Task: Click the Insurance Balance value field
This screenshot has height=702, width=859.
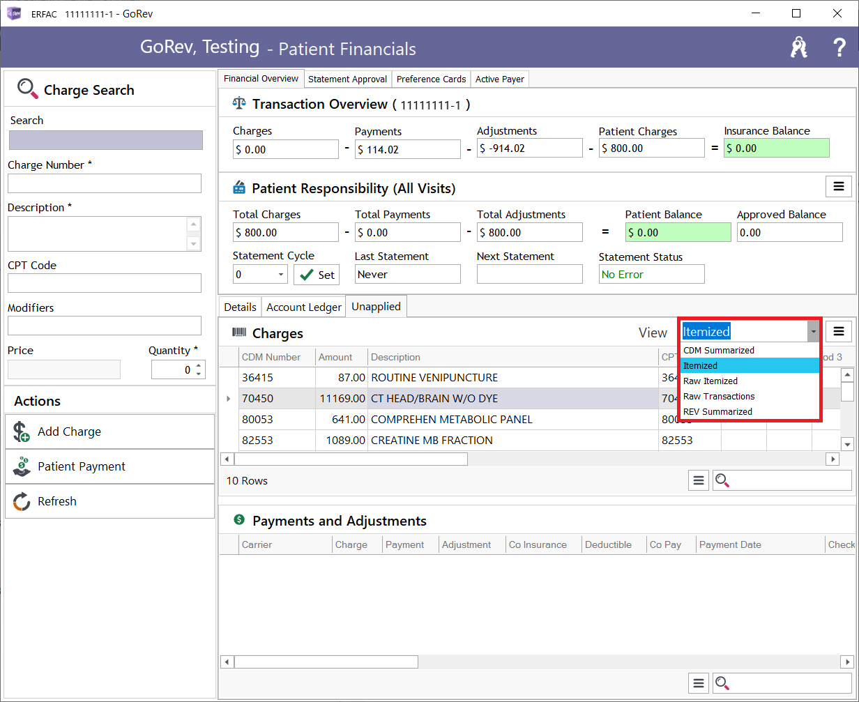Action: (x=777, y=148)
